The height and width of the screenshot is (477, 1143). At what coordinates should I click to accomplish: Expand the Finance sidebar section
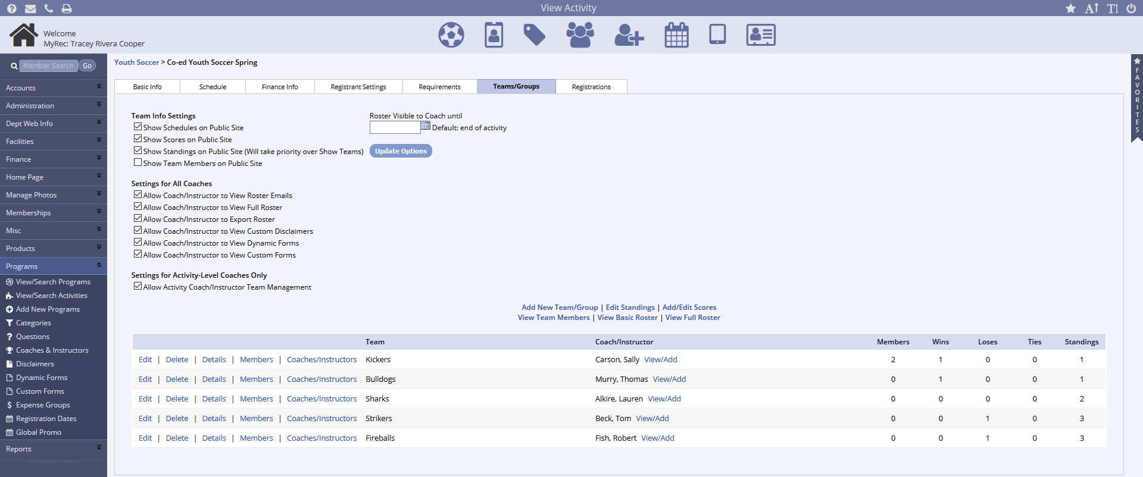click(54, 159)
